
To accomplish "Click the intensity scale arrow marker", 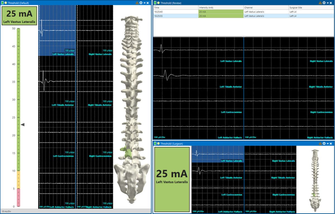I will [23, 124].
